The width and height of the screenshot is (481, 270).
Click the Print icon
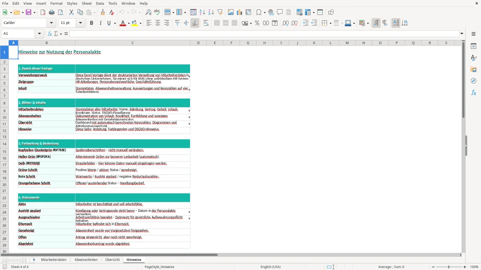[x=52, y=12]
